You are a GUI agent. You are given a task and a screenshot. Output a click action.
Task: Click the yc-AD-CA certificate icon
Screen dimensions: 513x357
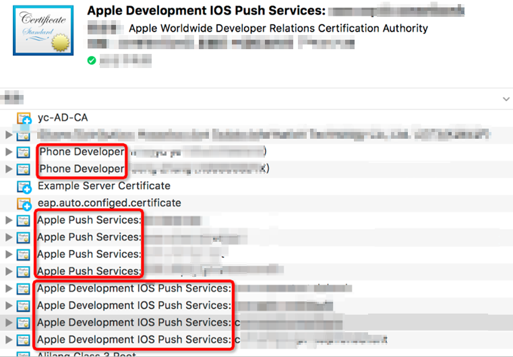(x=24, y=119)
